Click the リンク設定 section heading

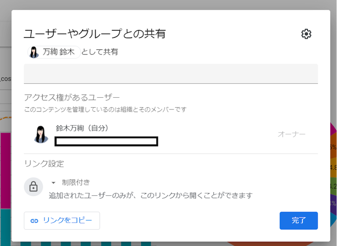tap(44, 164)
